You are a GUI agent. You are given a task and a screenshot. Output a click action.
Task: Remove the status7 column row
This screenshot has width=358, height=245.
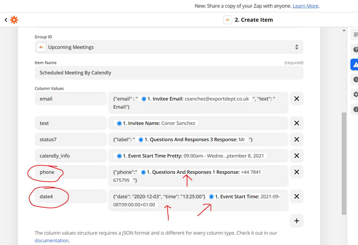tap(297, 139)
